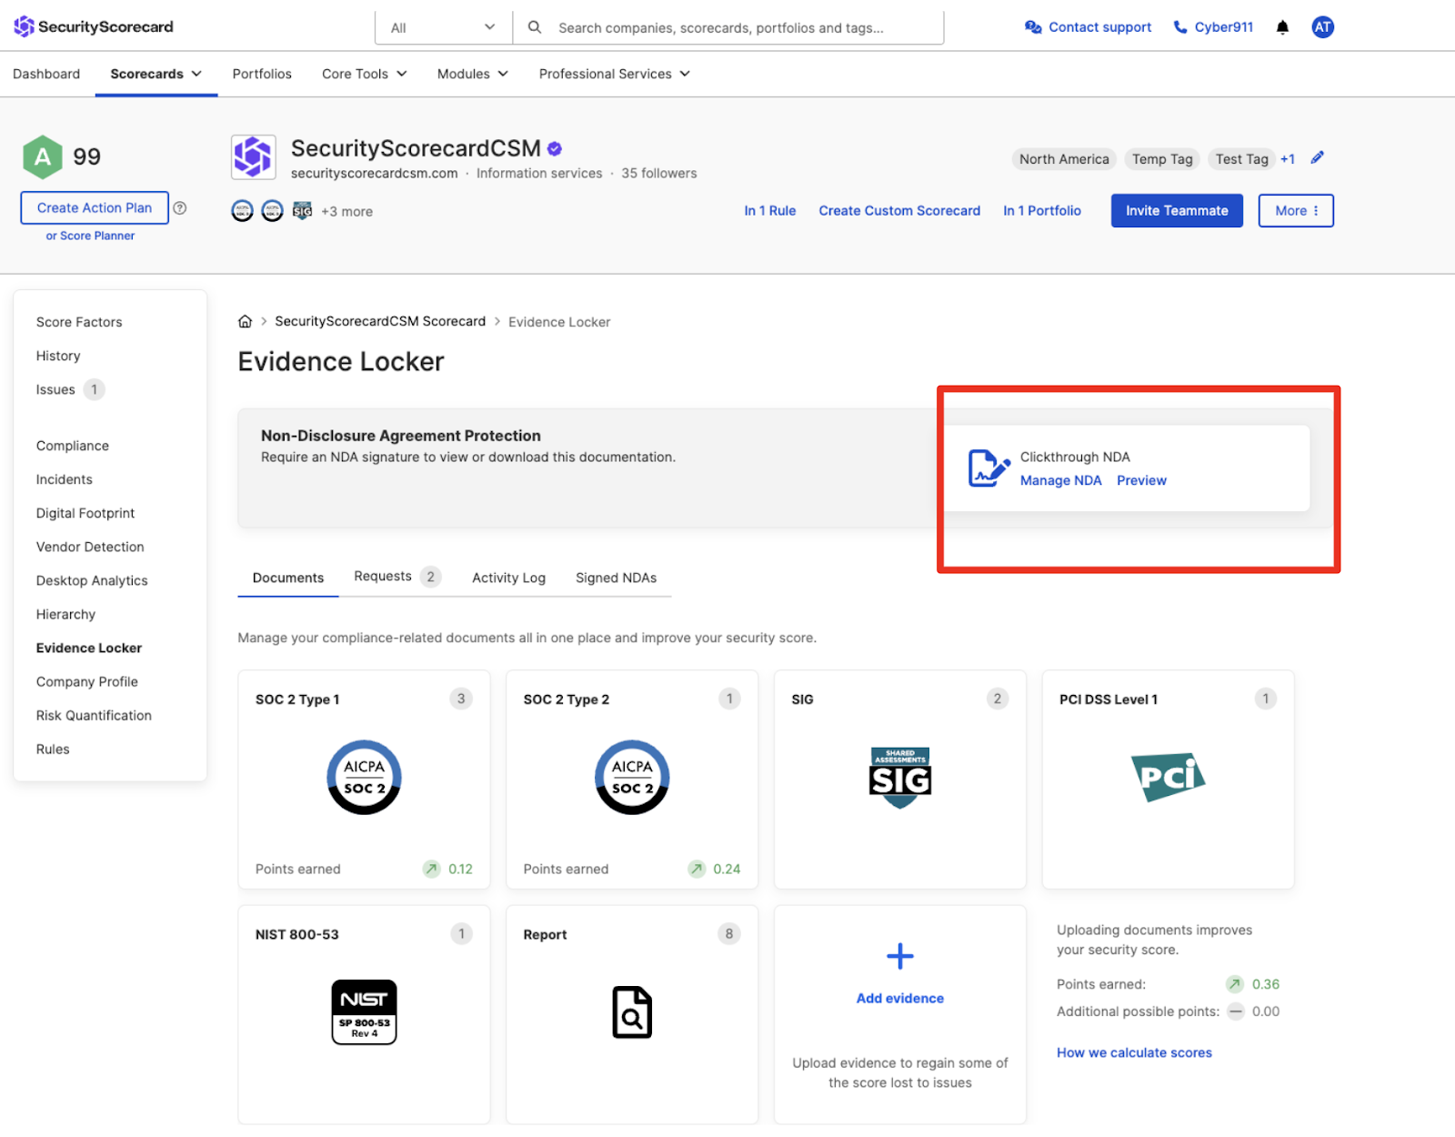Expand the Professional Services menu
The height and width of the screenshot is (1137, 1455).
(x=615, y=74)
